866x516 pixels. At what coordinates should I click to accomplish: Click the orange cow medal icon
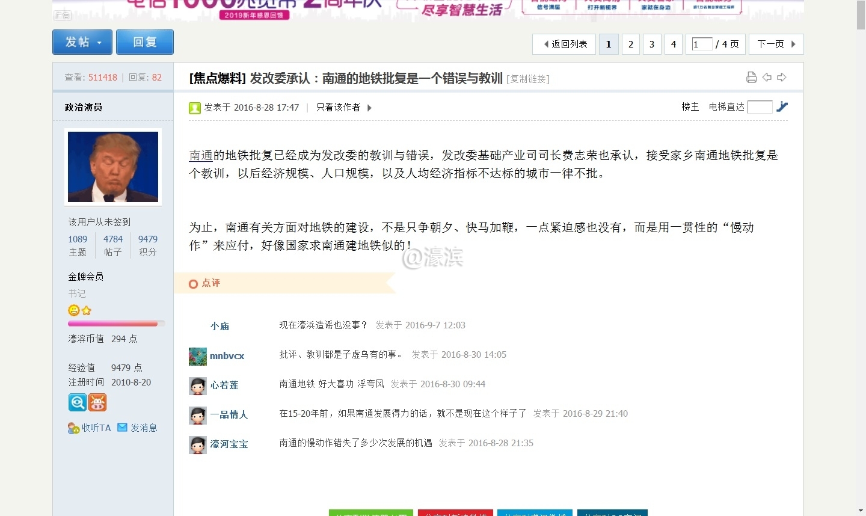[97, 402]
